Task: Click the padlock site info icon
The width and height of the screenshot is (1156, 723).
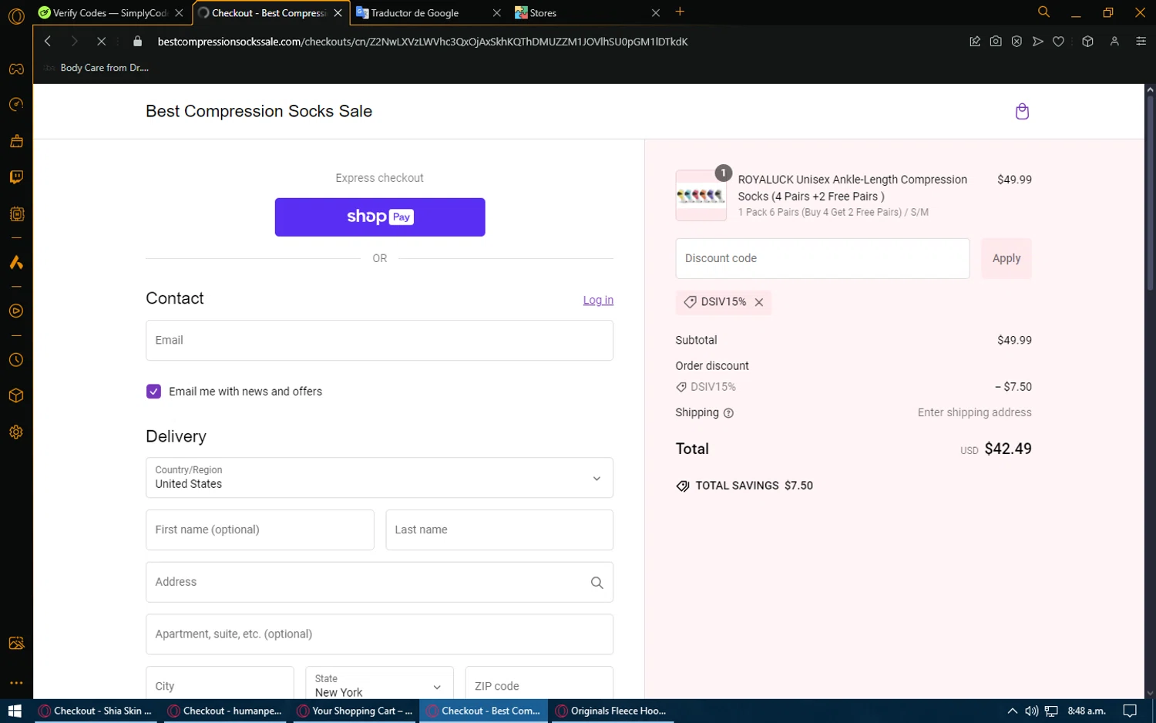Action: (138, 42)
